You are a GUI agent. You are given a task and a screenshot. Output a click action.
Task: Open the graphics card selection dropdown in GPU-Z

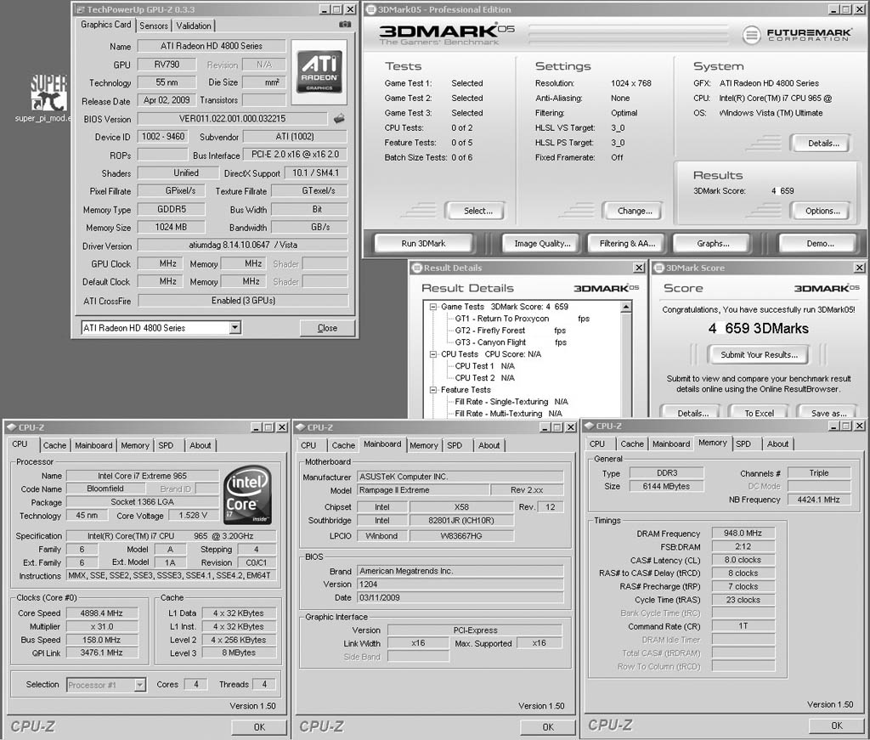pos(235,327)
